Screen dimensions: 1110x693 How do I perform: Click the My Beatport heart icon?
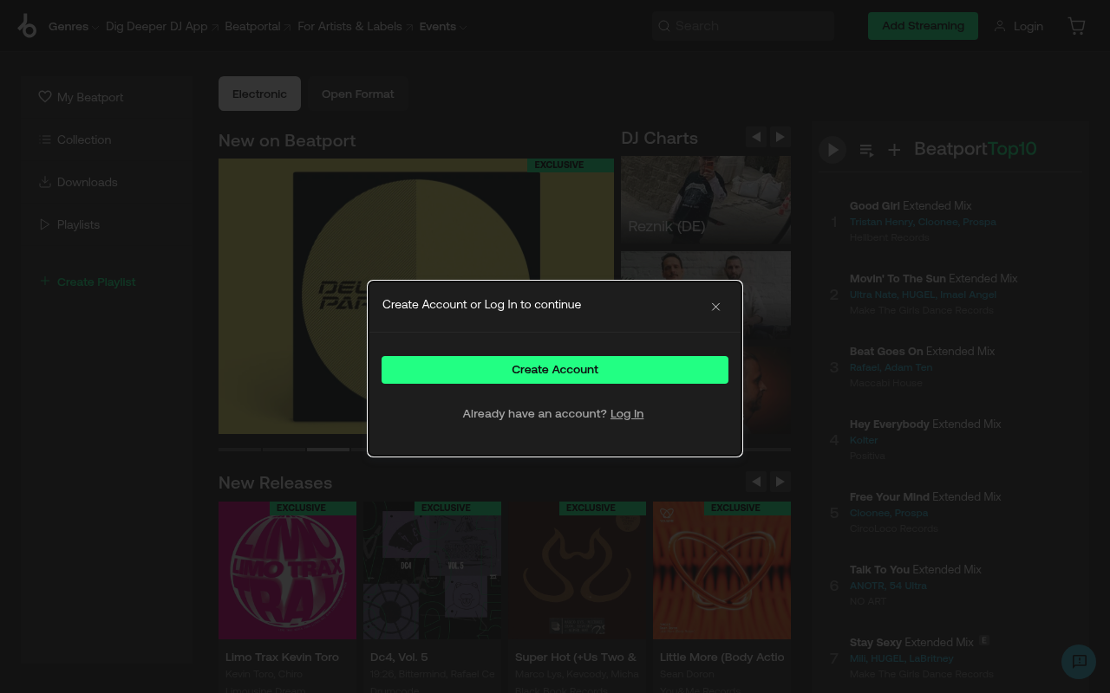[45, 97]
